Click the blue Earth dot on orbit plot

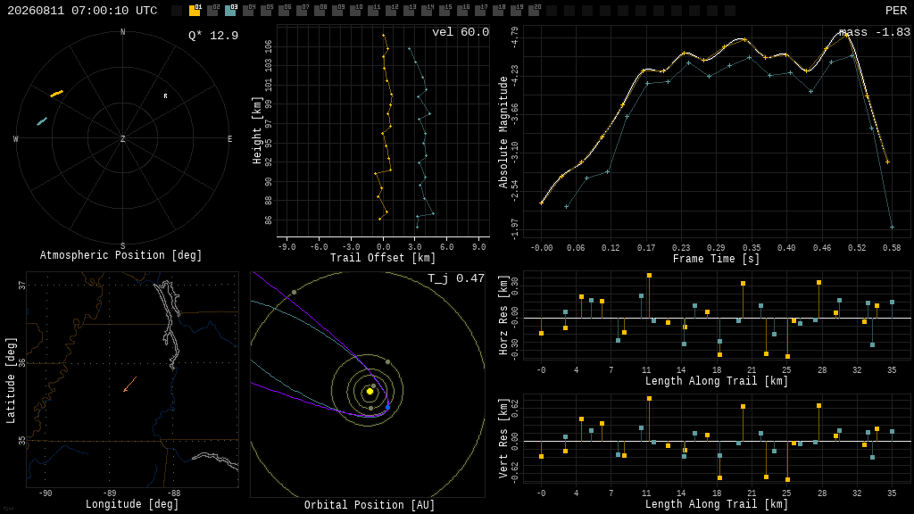pyautogui.click(x=387, y=407)
